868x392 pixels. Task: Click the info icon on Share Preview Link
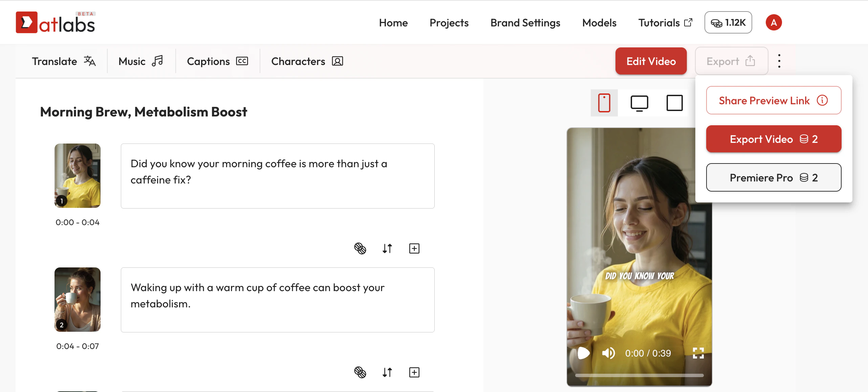(822, 100)
